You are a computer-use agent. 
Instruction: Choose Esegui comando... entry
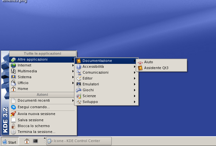coord(43,107)
